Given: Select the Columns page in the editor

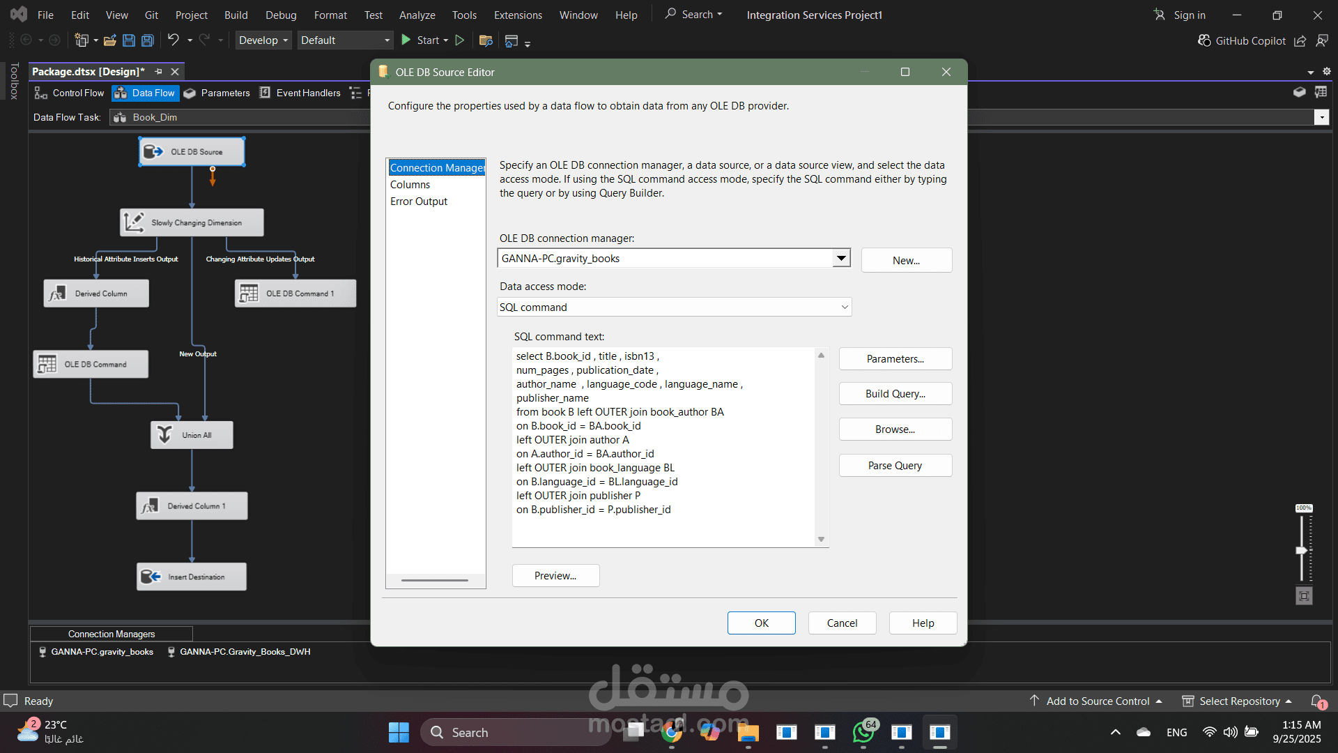Looking at the screenshot, I should click(410, 185).
